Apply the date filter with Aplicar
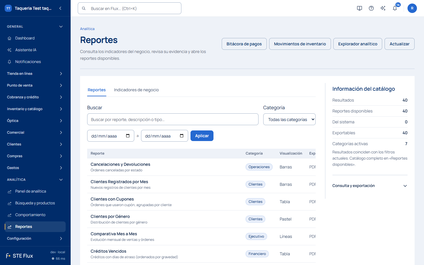This screenshot has width=424, height=265. tap(202, 136)
